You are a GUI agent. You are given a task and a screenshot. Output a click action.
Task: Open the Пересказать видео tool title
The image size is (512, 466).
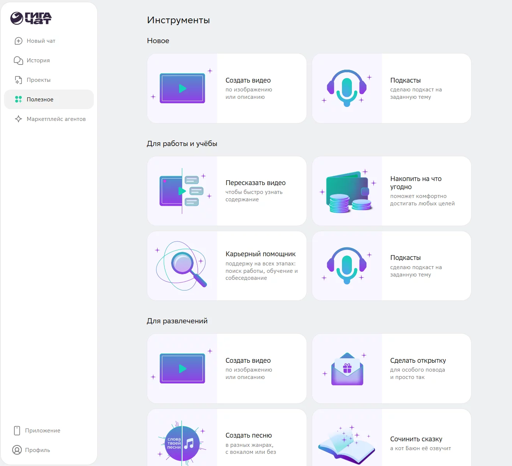pyautogui.click(x=255, y=183)
